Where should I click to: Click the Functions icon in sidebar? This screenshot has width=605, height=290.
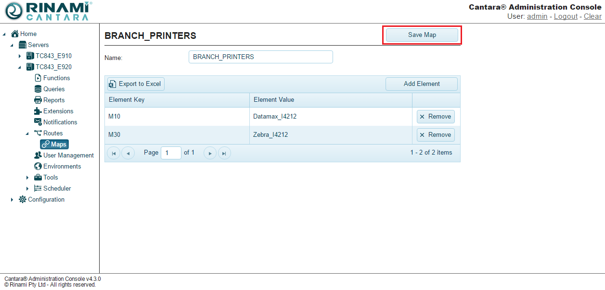[38, 78]
